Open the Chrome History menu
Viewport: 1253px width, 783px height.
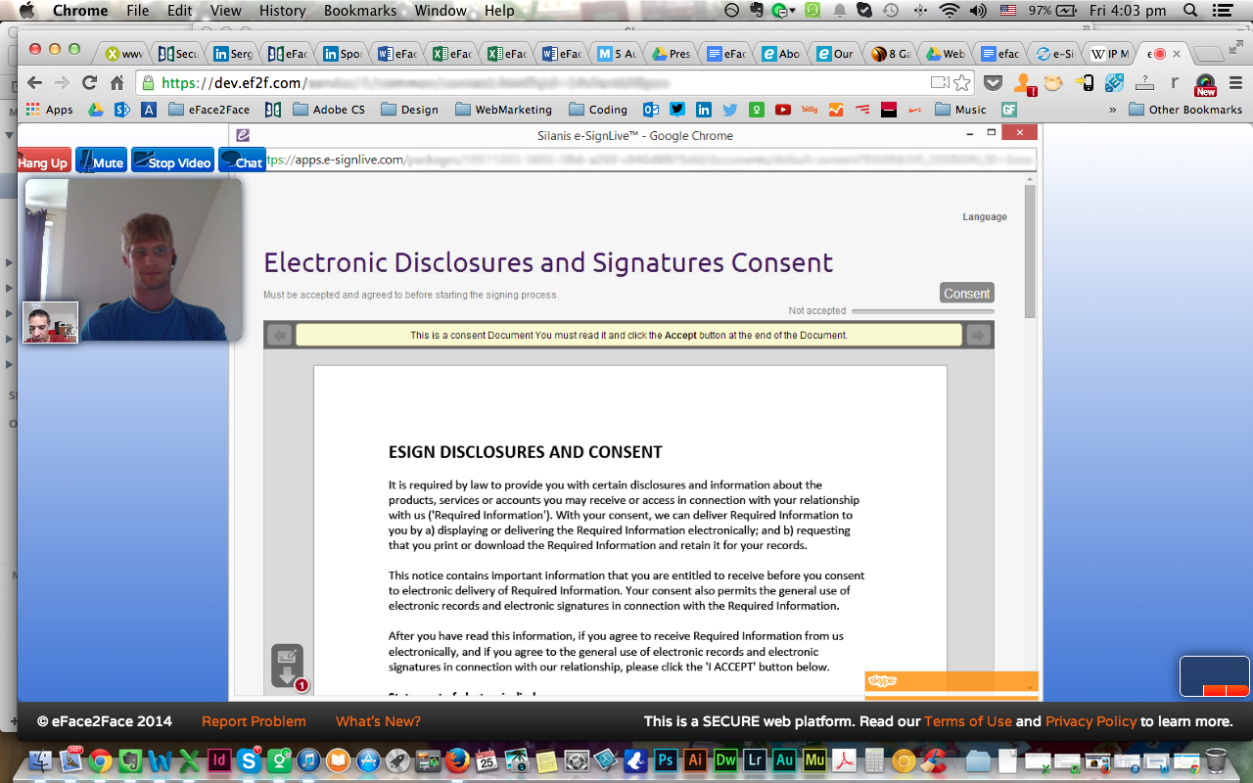pyautogui.click(x=283, y=11)
